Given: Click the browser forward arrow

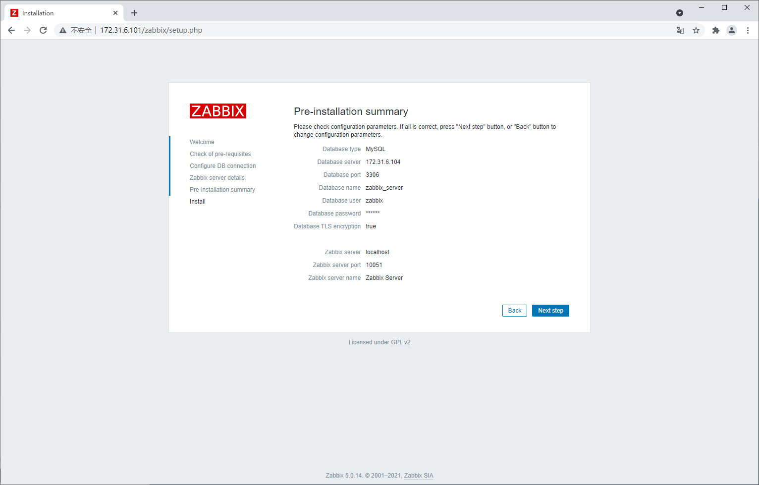Looking at the screenshot, I should click(27, 30).
